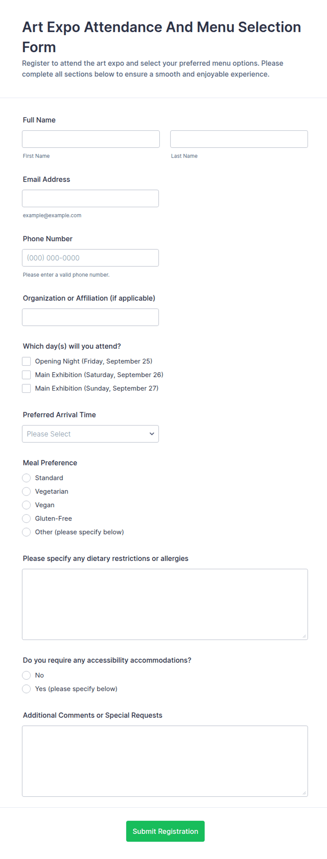Click the arrival time dropdown chevron arrow
This screenshot has height=859, width=327.
152,434
